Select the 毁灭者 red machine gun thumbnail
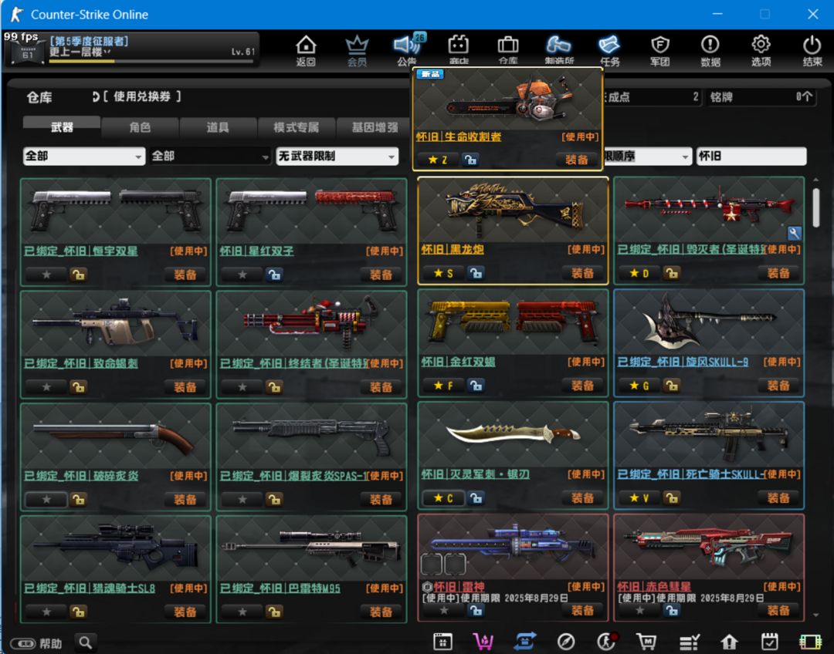834x654 pixels. (x=708, y=211)
